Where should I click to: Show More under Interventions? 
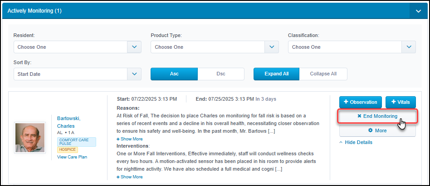(x=129, y=177)
